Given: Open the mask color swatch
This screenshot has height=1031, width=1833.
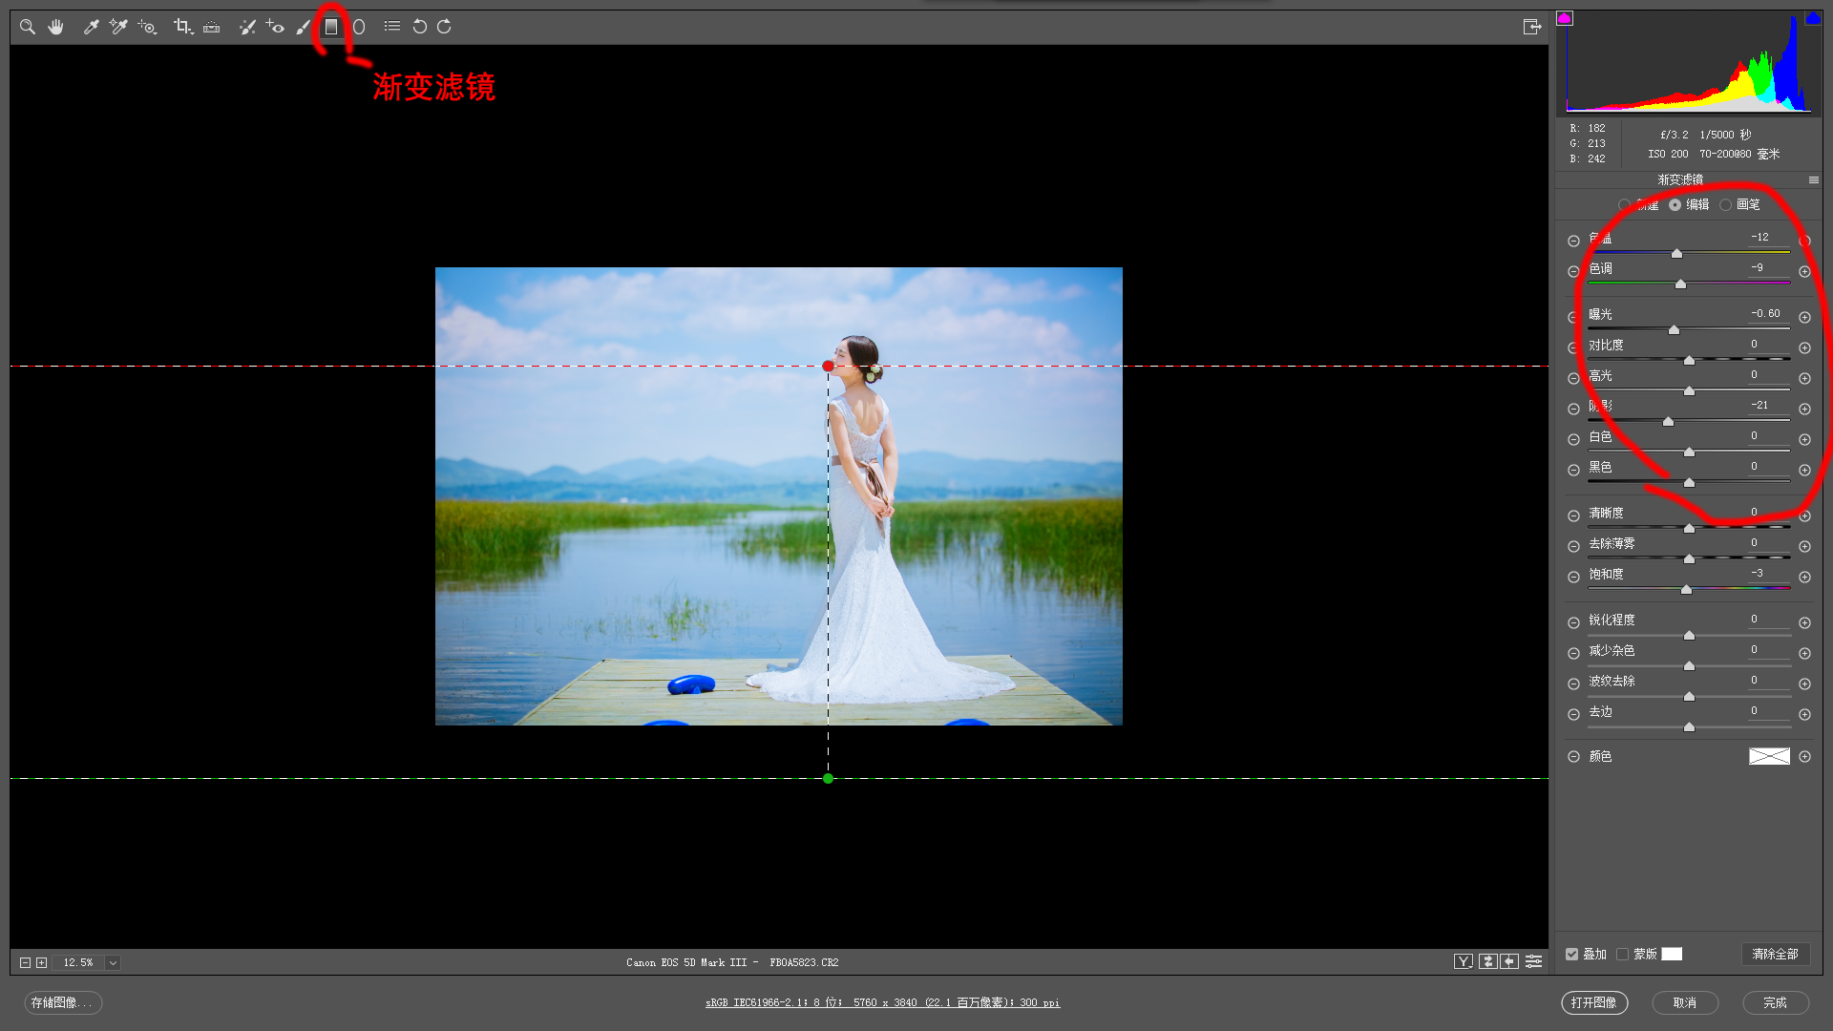Looking at the screenshot, I should point(1672,954).
